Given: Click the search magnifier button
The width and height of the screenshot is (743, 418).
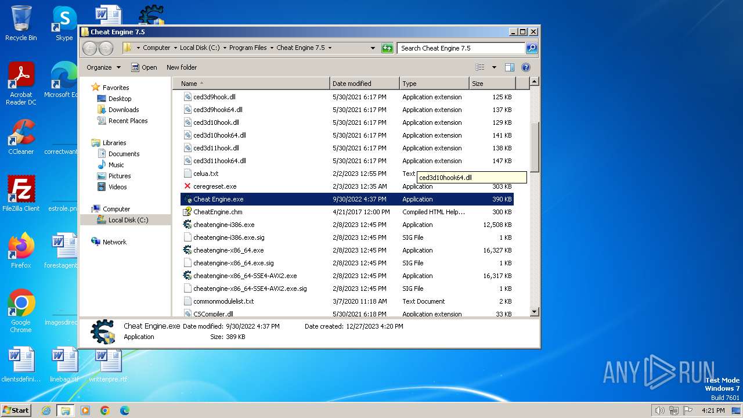Looking at the screenshot, I should click(532, 48).
